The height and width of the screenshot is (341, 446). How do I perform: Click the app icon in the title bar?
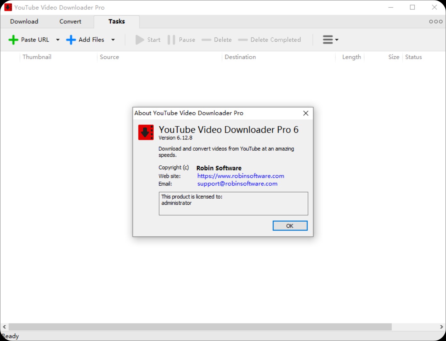click(x=8, y=7)
